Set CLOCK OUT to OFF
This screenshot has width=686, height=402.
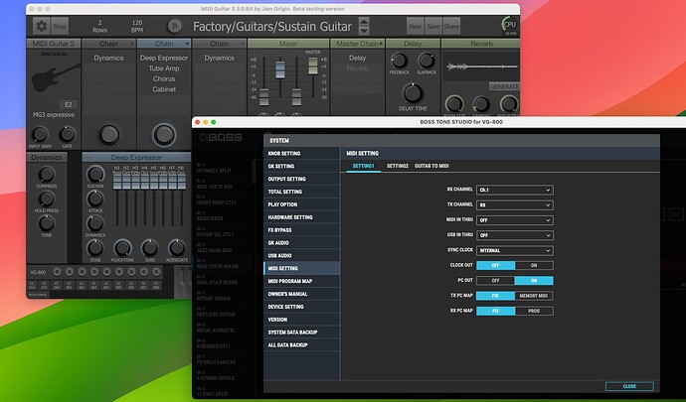(x=495, y=265)
